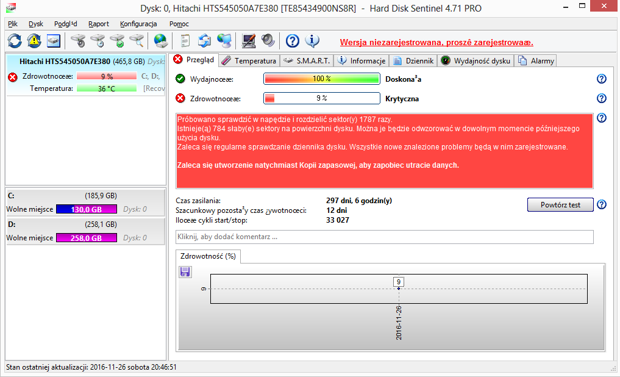Image resolution: width=620 pixels, height=377 pixels.
Task: Click the speaker sound icon in toolbar
Action: (x=268, y=41)
